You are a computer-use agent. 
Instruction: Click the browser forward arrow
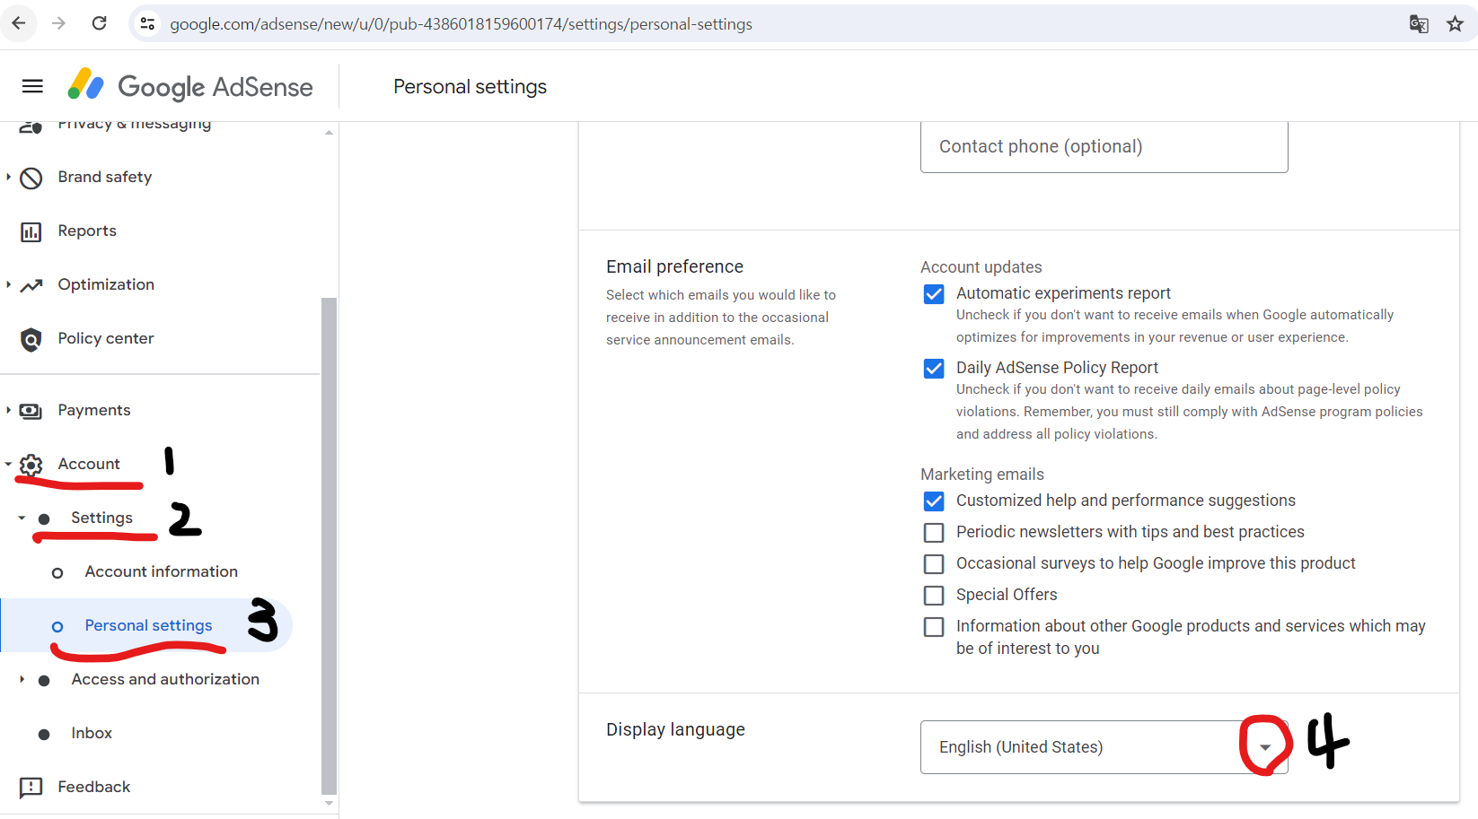[58, 23]
